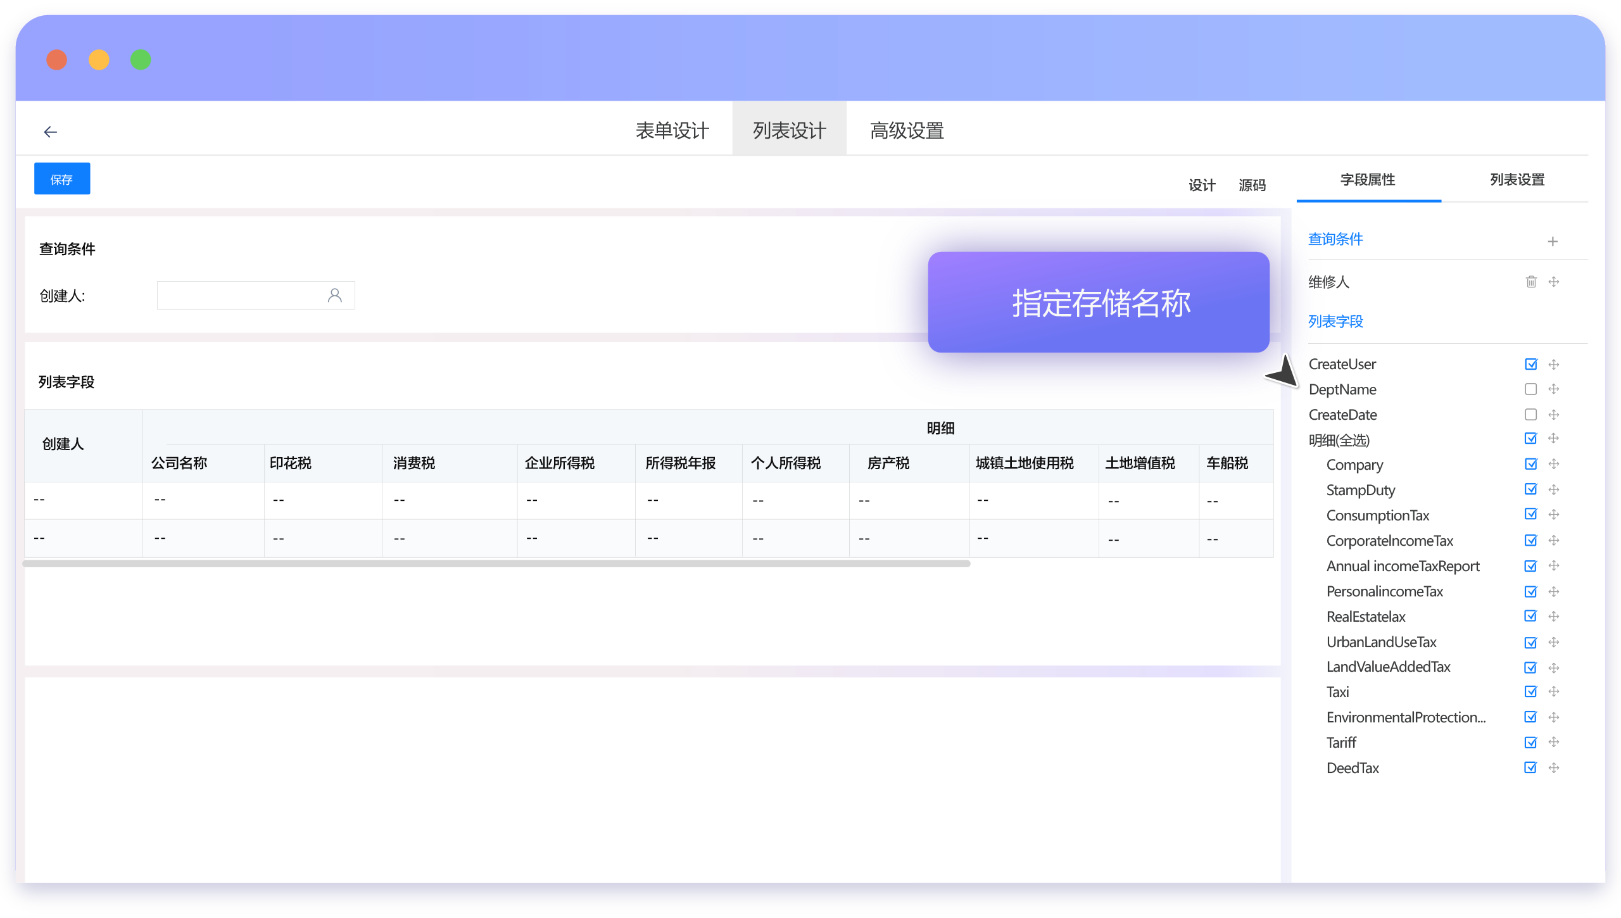This screenshot has width=1621, height=918.
Task: Delete the 维修人 condition with trash icon
Action: click(1530, 282)
